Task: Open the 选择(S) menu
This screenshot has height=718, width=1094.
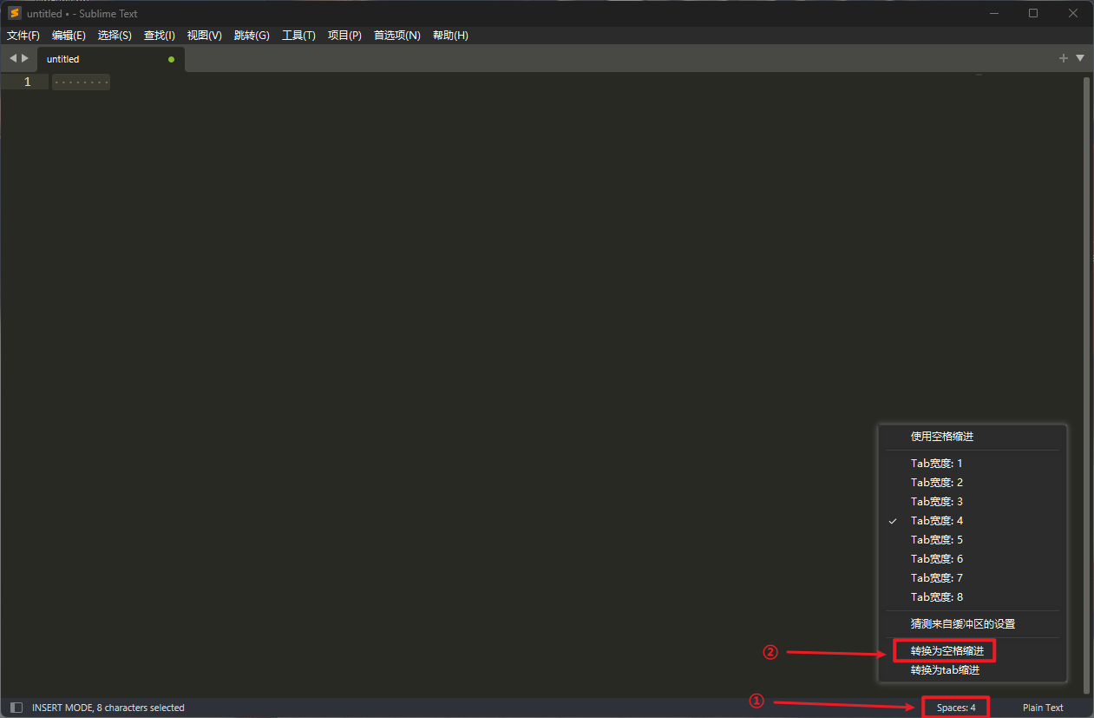Action: (x=115, y=36)
